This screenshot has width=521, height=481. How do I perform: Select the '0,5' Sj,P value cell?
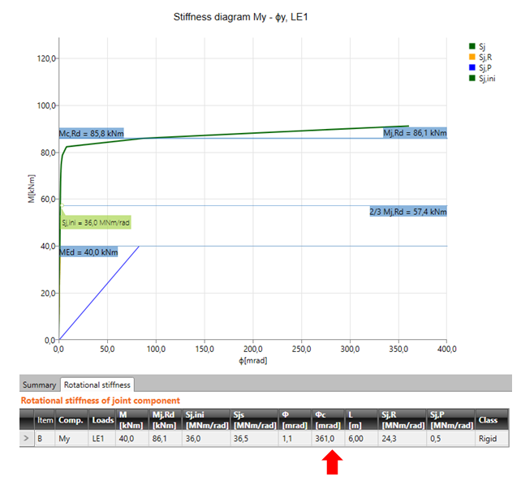(x=451, y=439)
